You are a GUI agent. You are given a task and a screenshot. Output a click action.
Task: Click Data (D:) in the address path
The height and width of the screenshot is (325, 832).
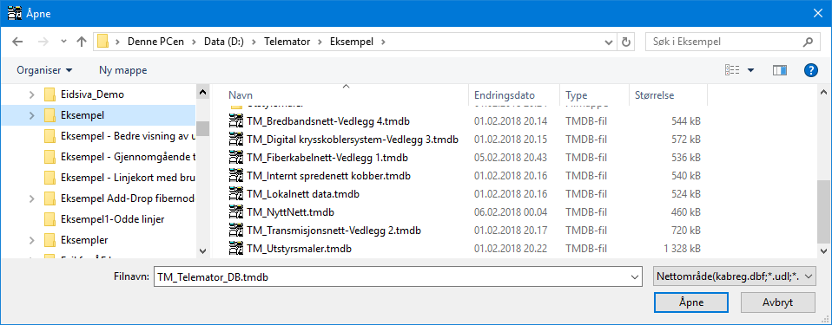(223, 42)
